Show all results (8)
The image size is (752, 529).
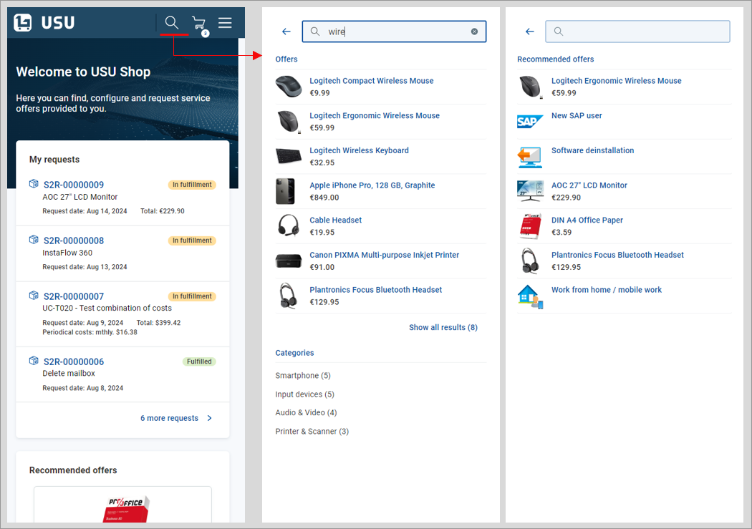(443, 327)
